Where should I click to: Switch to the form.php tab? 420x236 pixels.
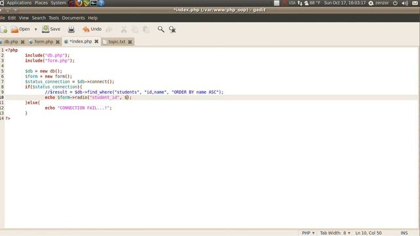(x=44, y=42)
